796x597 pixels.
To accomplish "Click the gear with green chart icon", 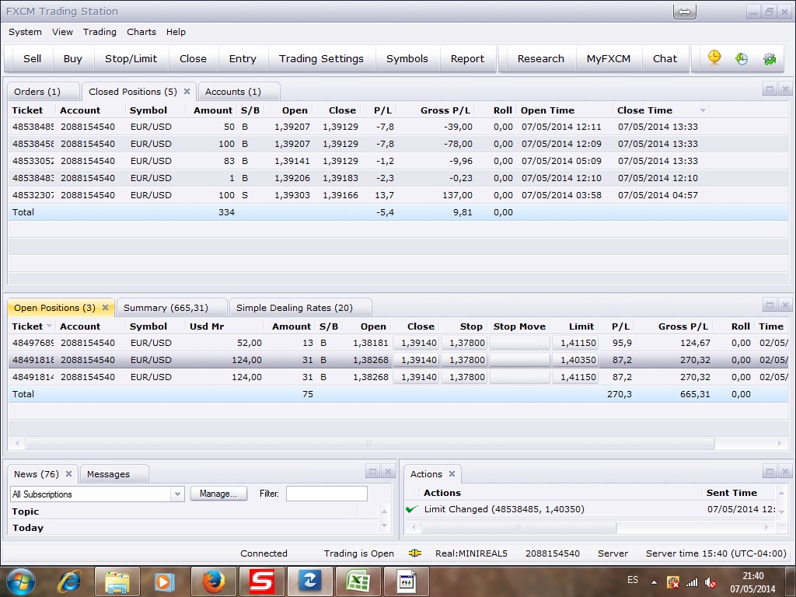I will [770, 58].
